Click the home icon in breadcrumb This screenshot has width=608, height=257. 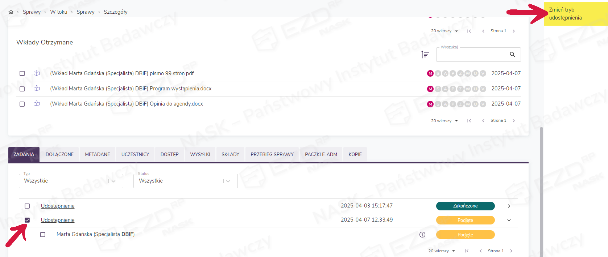pos(11,12)
